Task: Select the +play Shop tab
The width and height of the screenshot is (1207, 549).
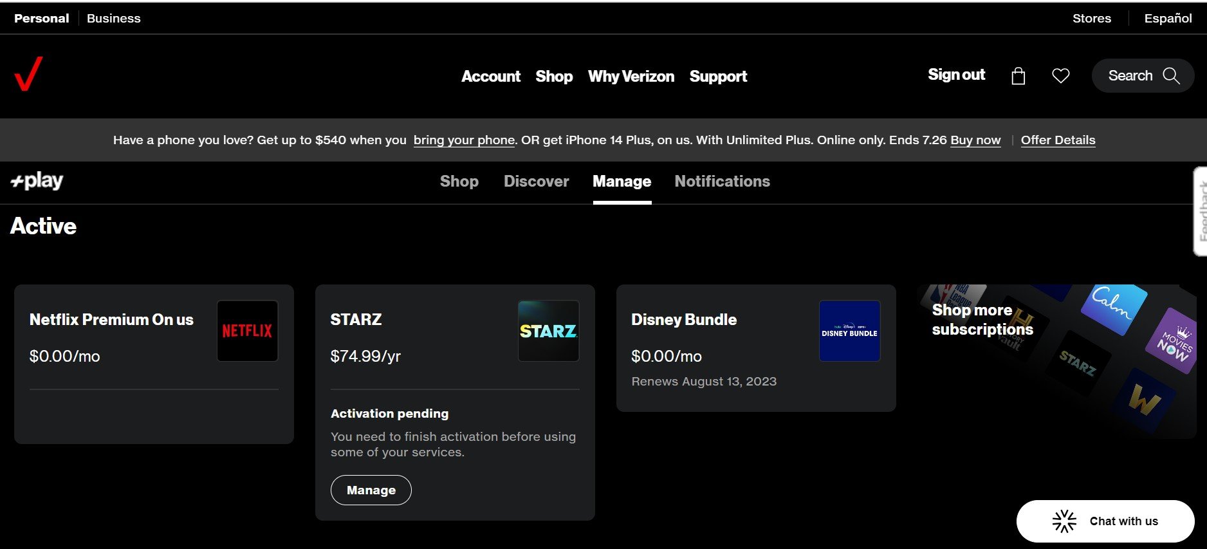Action: coord(459,181)
